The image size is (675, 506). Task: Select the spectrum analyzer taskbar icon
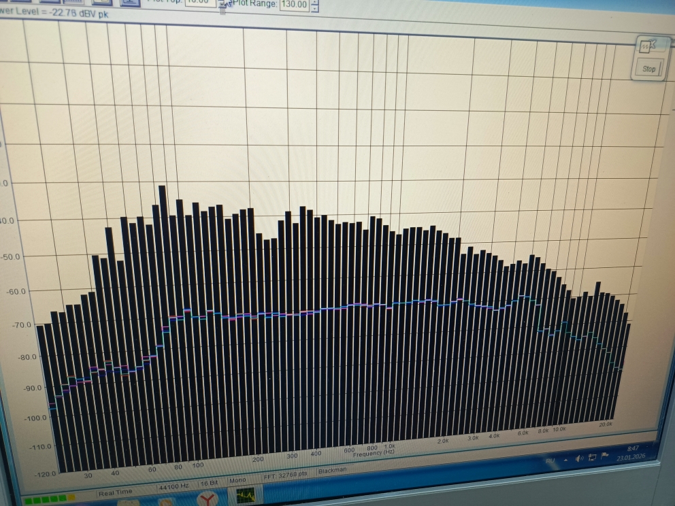point(246,495)
